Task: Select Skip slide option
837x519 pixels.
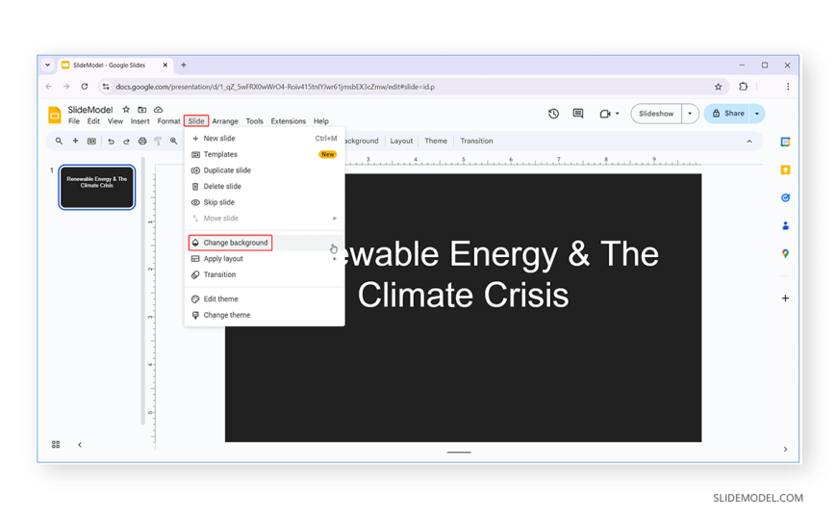Action: [265, 202]
